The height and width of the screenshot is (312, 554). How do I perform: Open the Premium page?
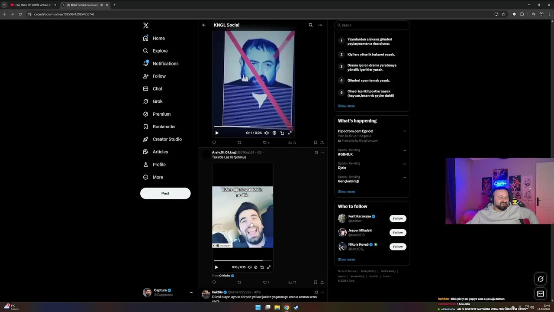point(157,114)
